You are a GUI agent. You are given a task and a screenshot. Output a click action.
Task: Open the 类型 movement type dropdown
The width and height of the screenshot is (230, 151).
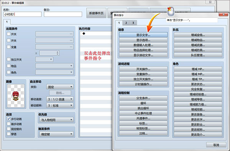pyautogui.click(x=60, y=87)
